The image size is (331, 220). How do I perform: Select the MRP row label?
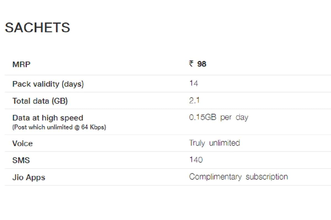(x=22, y=65)
